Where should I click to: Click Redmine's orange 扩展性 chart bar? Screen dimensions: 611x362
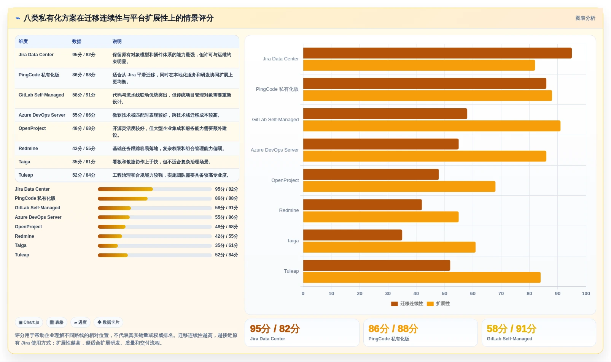[x=381, y=217]
